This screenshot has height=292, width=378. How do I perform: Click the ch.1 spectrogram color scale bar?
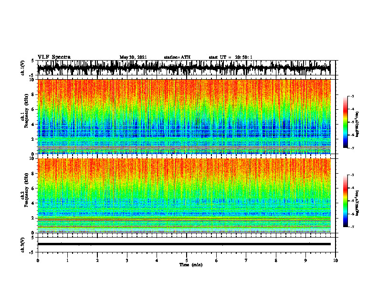346,122
